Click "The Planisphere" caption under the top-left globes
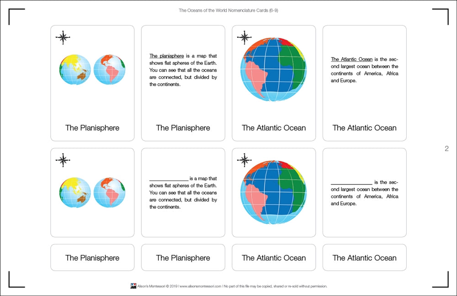Image resolution: width=457 pixels, height=296 pixels. point(92,128)
